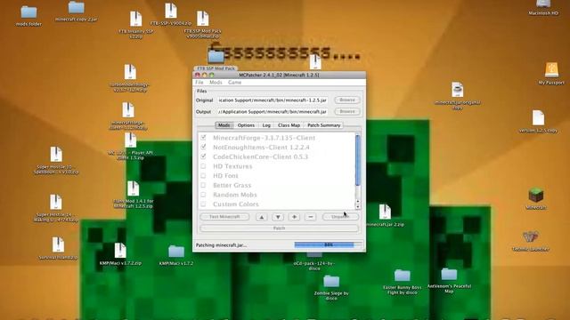Select the Macintosh HD drive icon
The height and width of the screenshot is (320, 570).
click(x=543, y=4)
